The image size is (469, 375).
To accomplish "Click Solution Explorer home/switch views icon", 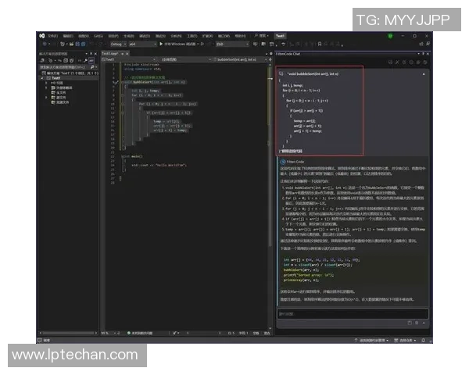I will pyautogui.click(x=42, y=61).
